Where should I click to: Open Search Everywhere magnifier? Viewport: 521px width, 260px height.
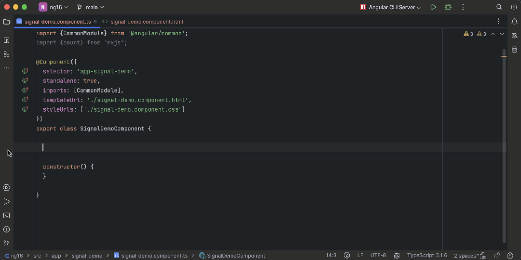click(x=499, y=7)
